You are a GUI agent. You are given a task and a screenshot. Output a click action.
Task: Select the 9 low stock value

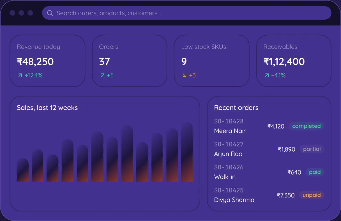[184, 62]
